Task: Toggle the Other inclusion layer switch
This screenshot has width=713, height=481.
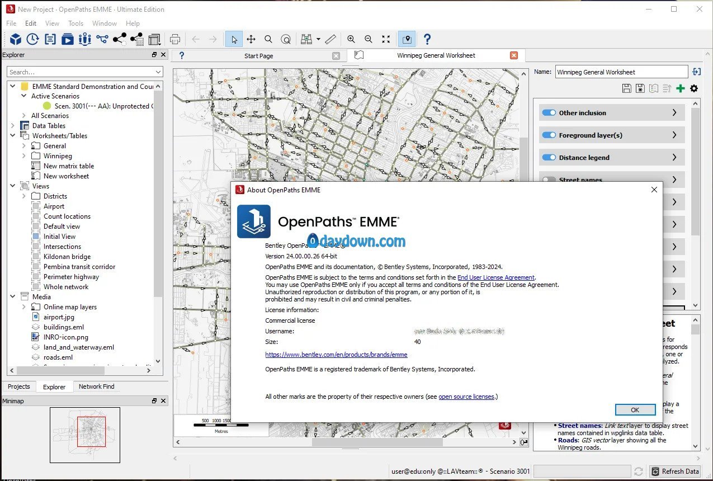Action: click(550, 113)
